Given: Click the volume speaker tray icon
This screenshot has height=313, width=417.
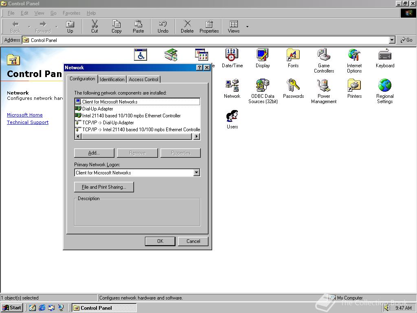Looking at the screenshot, I should tap(387, 308).
